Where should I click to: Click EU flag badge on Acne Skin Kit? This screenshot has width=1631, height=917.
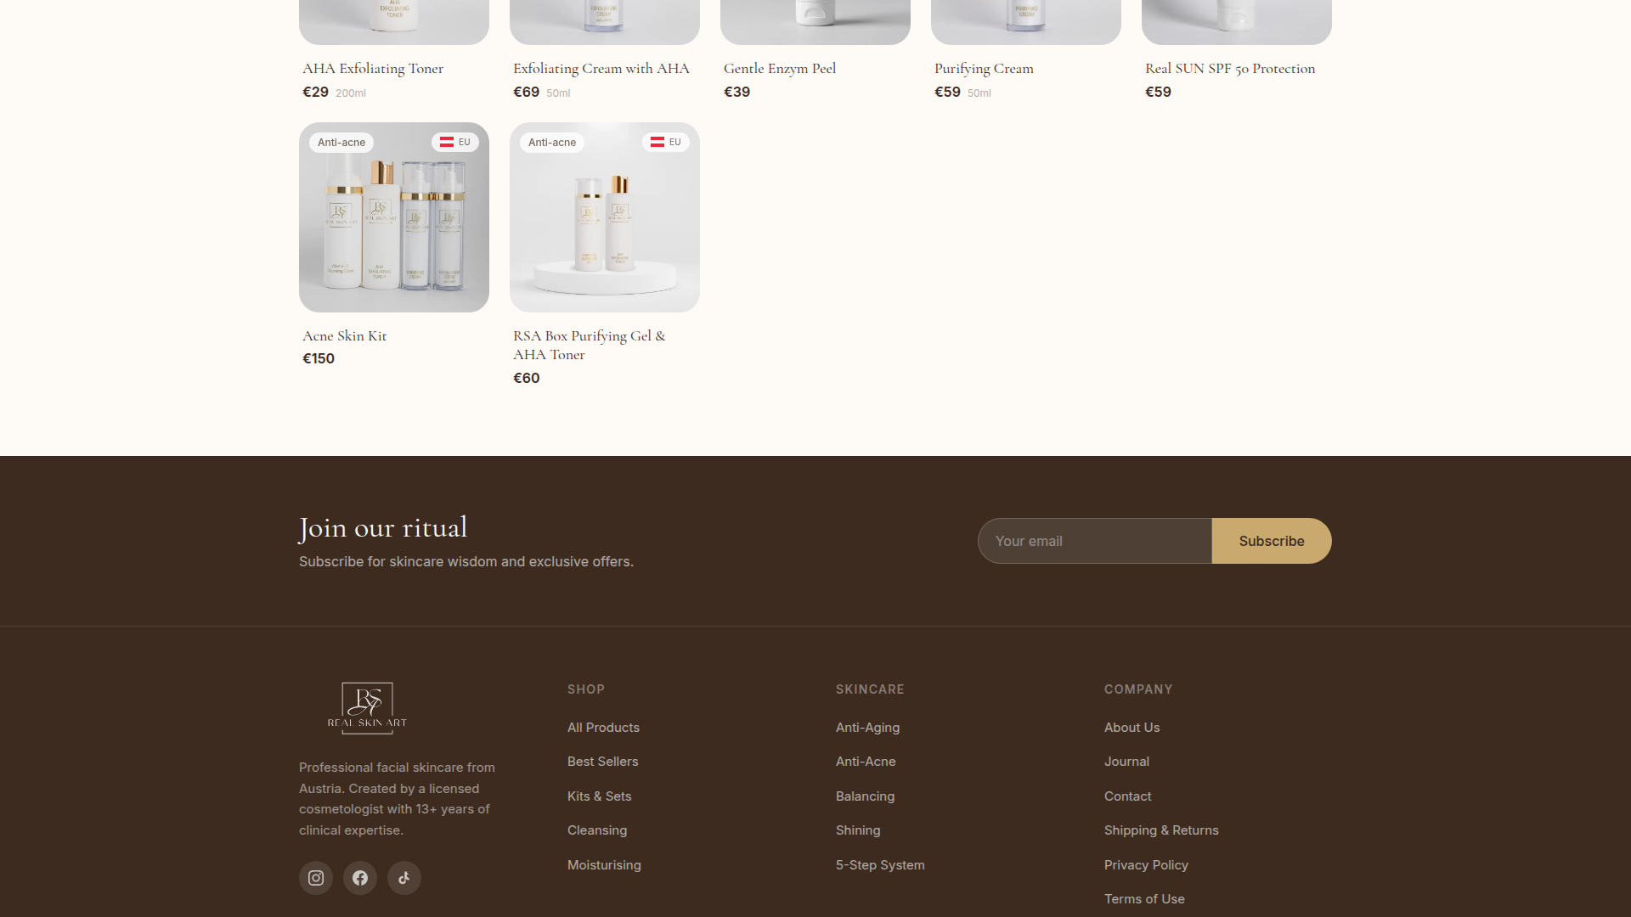tap(455, 143)
